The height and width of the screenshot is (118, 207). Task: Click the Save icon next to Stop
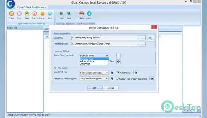(x=27, y=15)
